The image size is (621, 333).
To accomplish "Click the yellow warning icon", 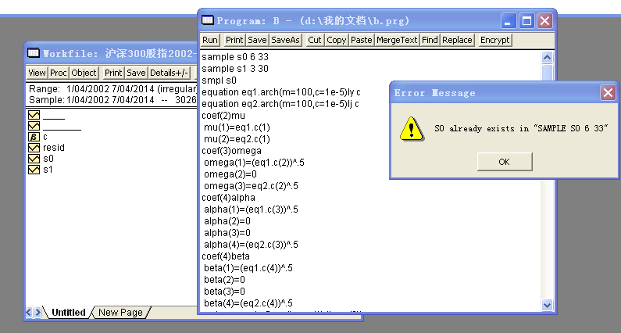I will pyautogui.click(x=412, y=128).
